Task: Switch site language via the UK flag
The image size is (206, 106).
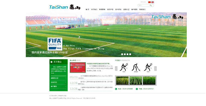Action: point(152,2)
